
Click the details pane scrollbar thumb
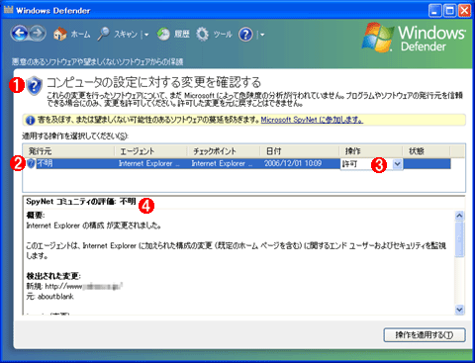pyautogui.click(x=459, y=238)
